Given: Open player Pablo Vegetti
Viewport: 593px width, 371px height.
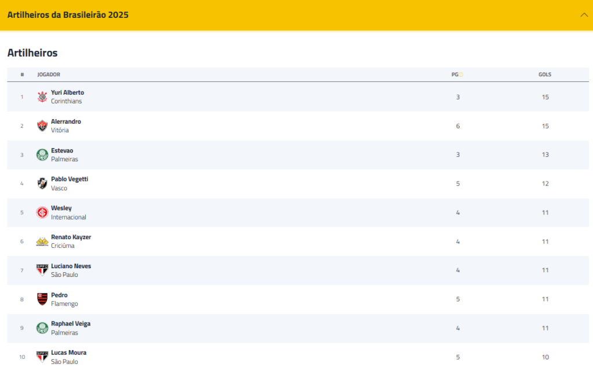Looking at the screenshot, I should point(69,179).
